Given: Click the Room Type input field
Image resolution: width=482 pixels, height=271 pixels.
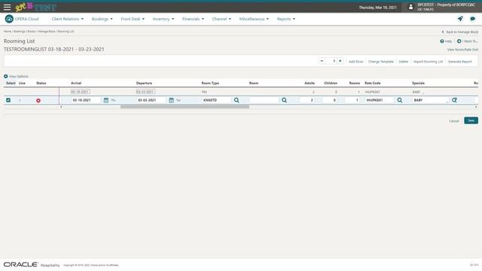Looking at the screenshot, I should [216, 100].
